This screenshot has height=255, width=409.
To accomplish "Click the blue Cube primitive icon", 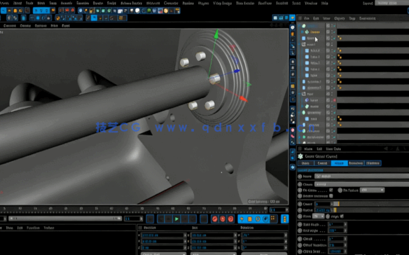I will click(x=81, y=11).
